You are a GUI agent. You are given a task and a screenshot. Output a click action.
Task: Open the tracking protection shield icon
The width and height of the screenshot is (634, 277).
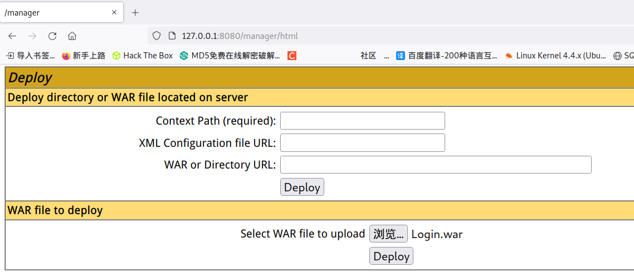[x=157, y=36]
